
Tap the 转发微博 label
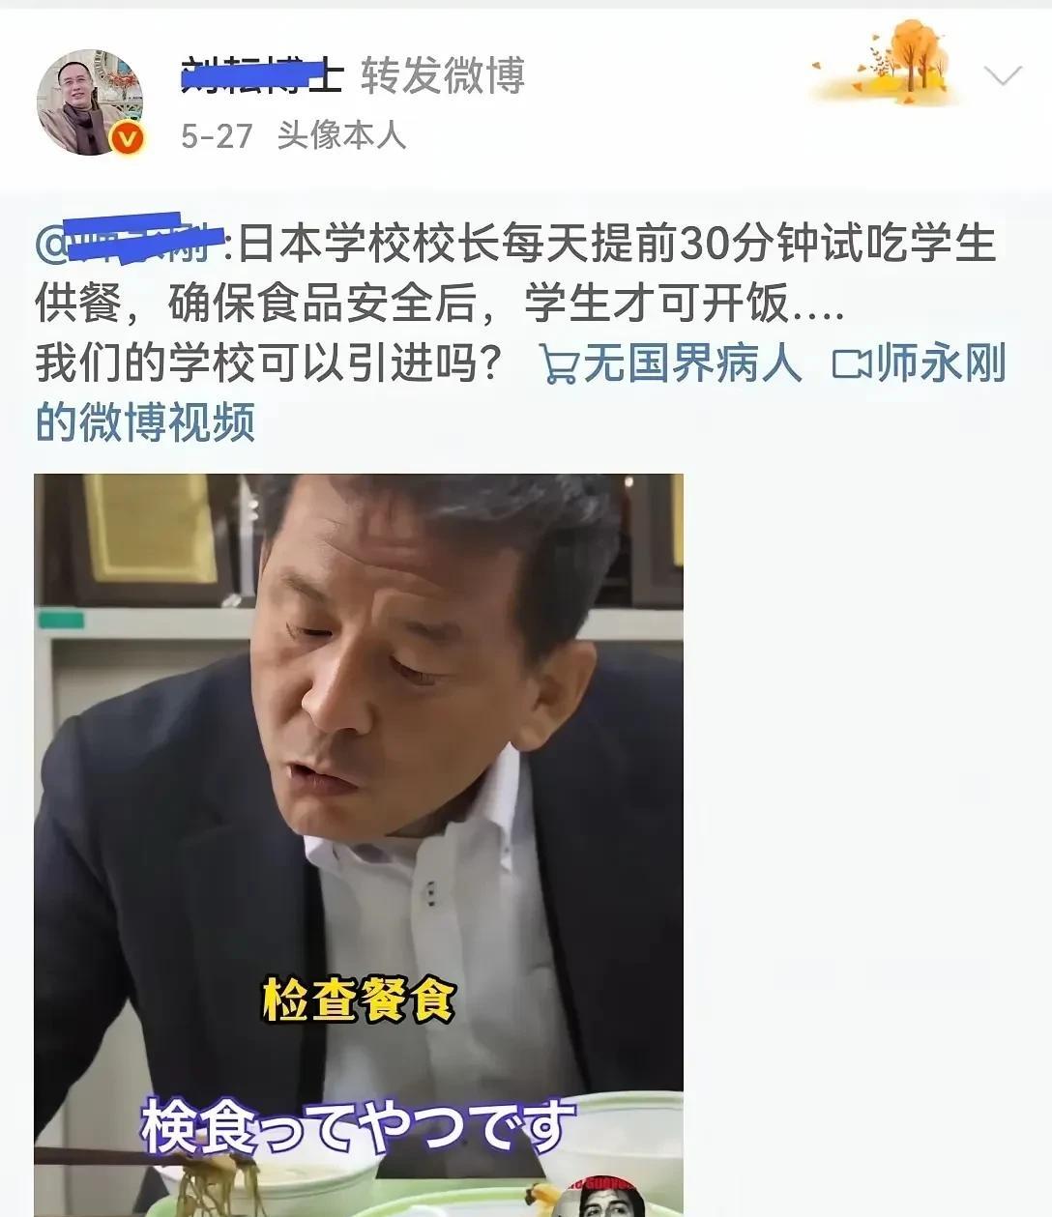pyautogui.click(x=443, y=75)
